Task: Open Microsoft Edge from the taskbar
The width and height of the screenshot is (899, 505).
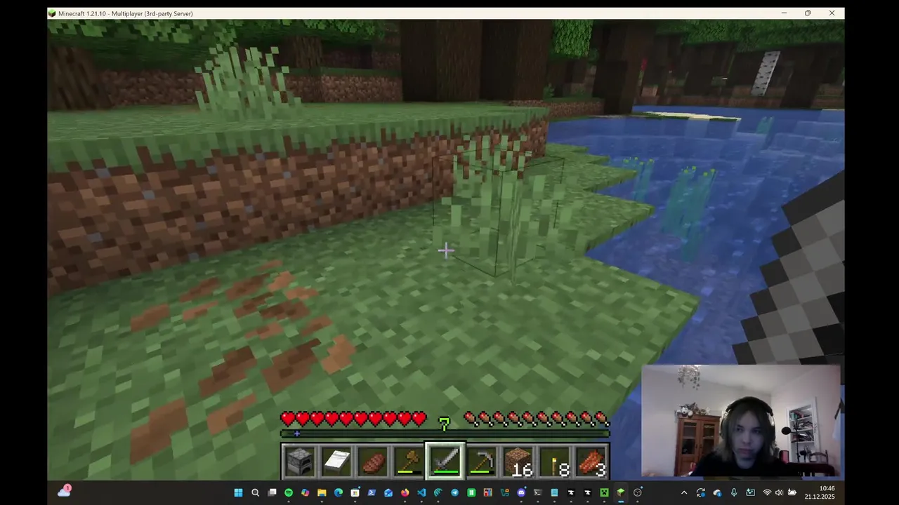Action: click(338, 492)
